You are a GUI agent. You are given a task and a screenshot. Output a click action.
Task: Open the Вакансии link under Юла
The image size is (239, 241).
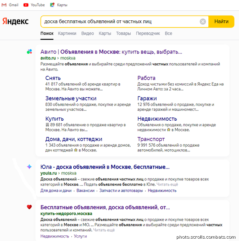[x=86, y=190]
